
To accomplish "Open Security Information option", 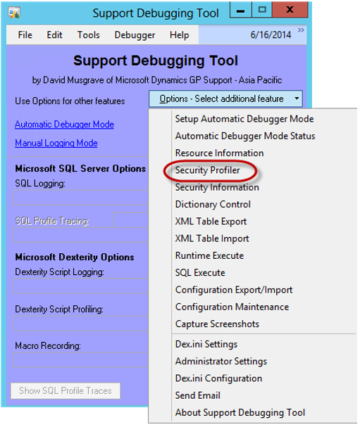I will point(217,187).
